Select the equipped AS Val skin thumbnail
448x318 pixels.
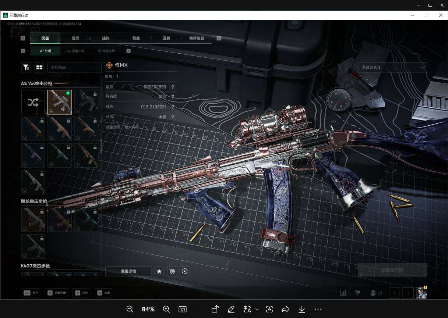point(60,102)
